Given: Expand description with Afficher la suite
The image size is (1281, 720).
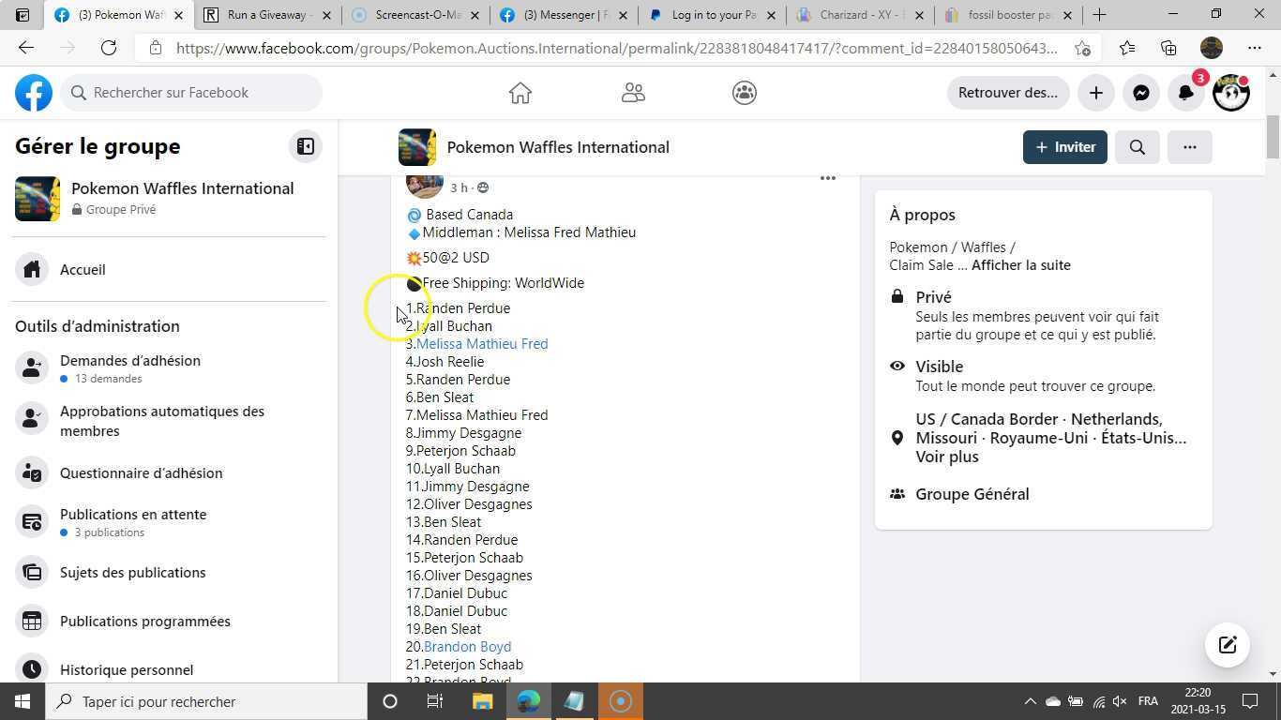Looking at the screenshot, I should (x=1020, y=265).
